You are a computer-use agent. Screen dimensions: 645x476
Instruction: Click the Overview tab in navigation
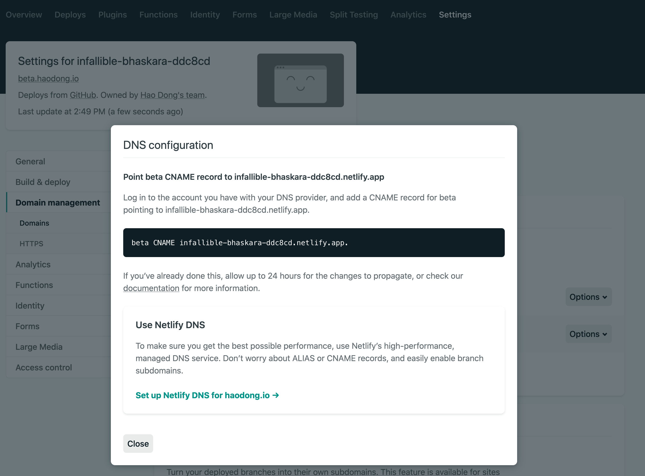[x=24, y=14]
